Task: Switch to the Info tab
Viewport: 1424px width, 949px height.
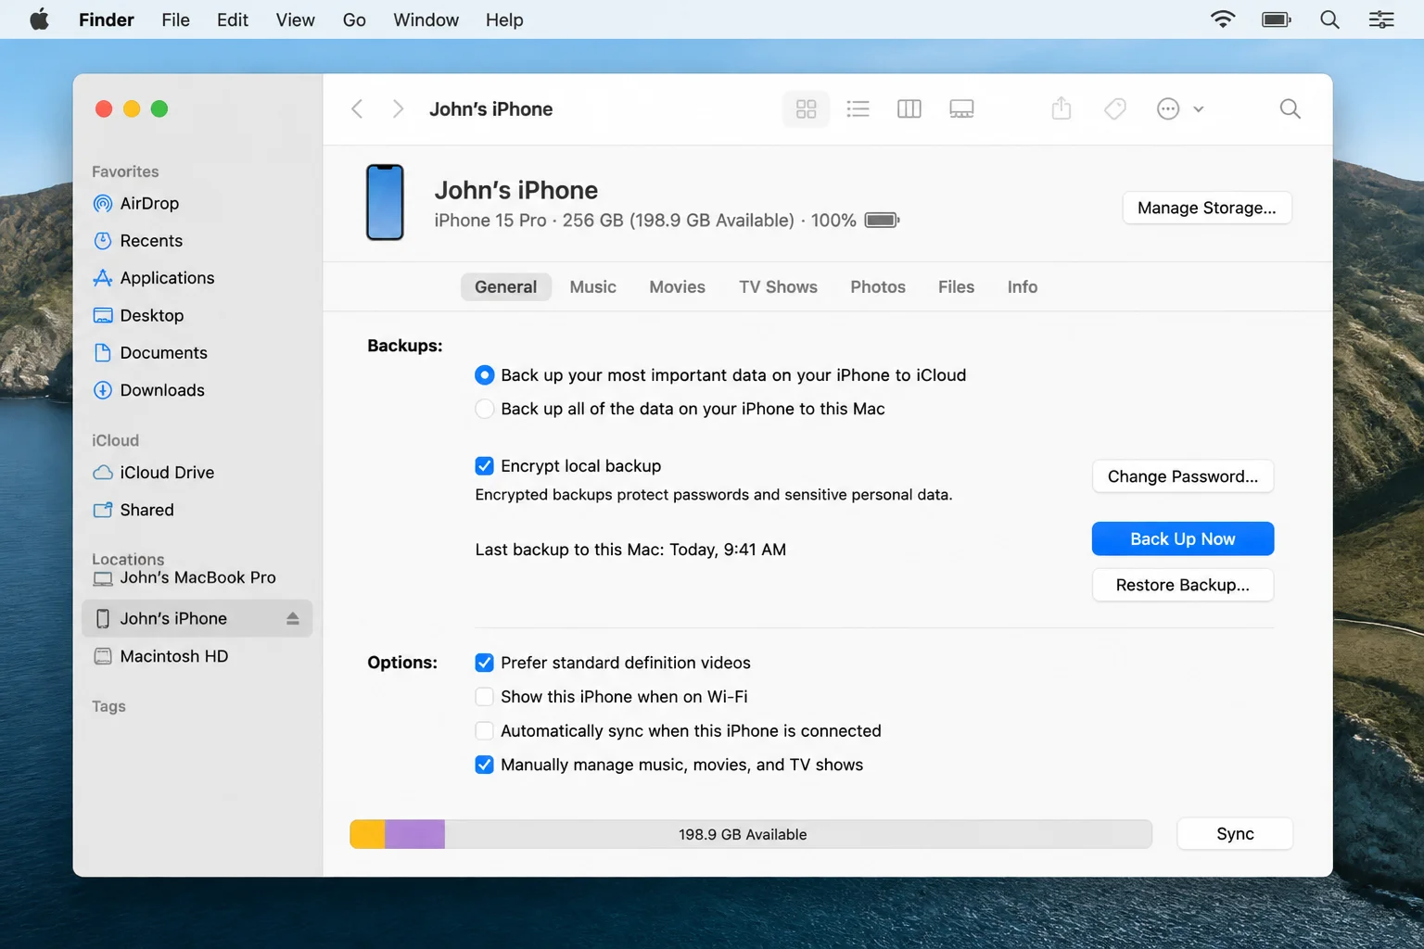Action: (x=1023, y=287)
